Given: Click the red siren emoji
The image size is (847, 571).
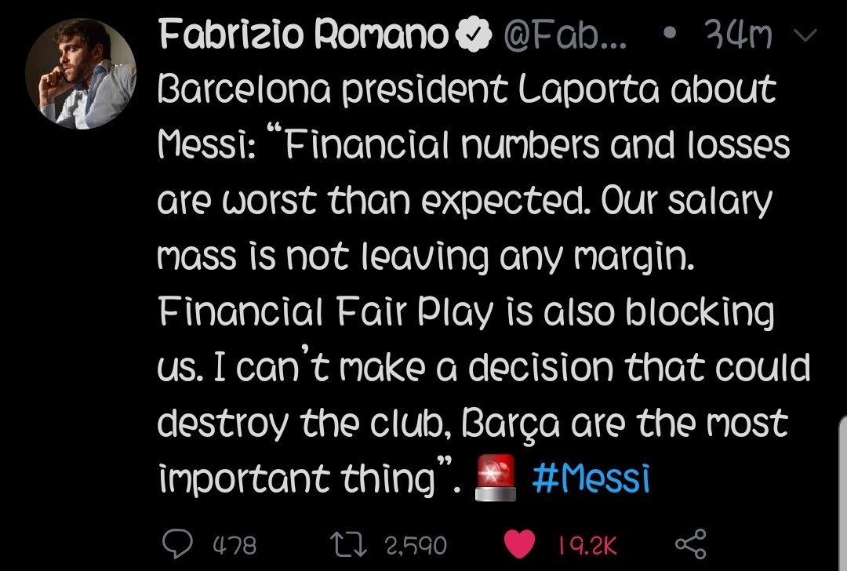Looking at the screenshot, I should pyautogui.click(x=496, y=478).
